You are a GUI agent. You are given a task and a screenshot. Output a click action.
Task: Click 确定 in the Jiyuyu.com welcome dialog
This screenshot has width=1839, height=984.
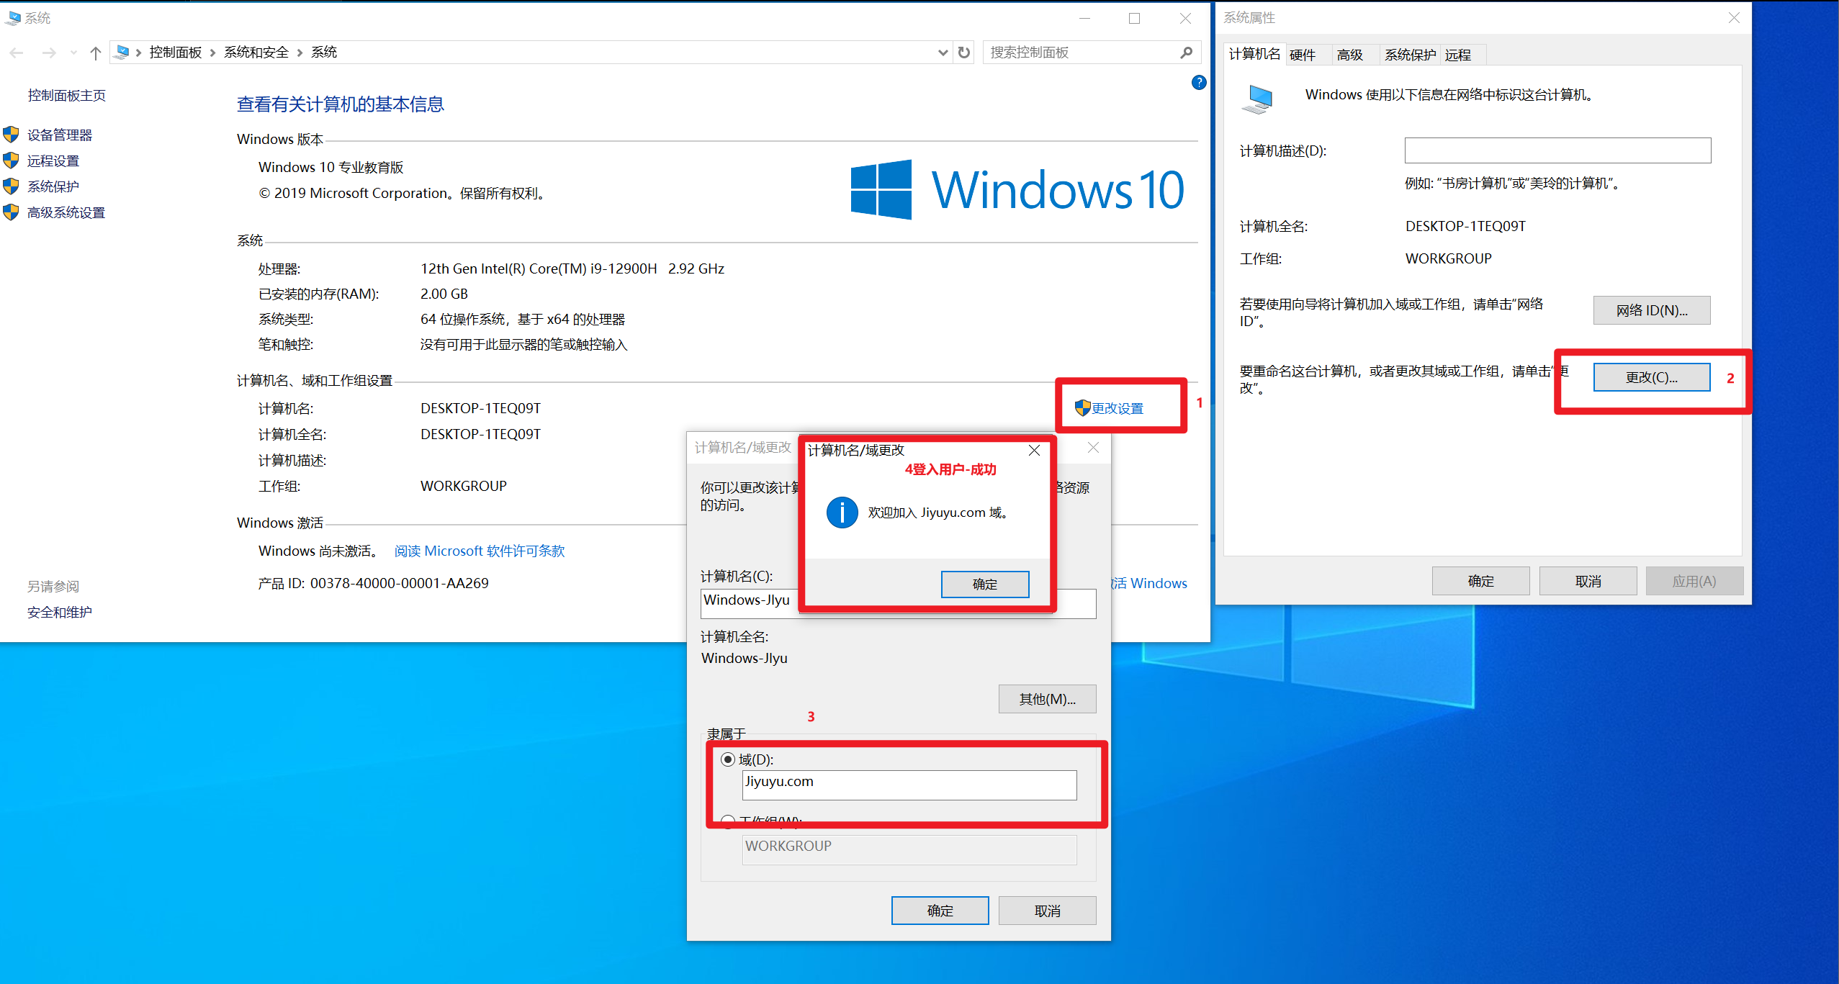click(984, 584)
